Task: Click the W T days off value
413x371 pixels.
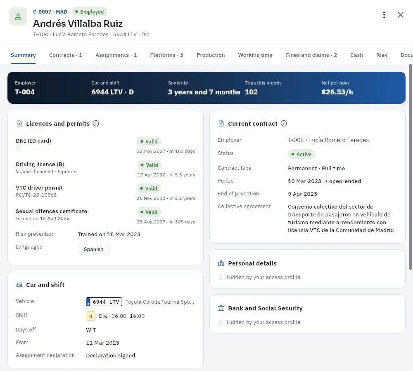Action: pyautogui.click(x=91, y=330)
